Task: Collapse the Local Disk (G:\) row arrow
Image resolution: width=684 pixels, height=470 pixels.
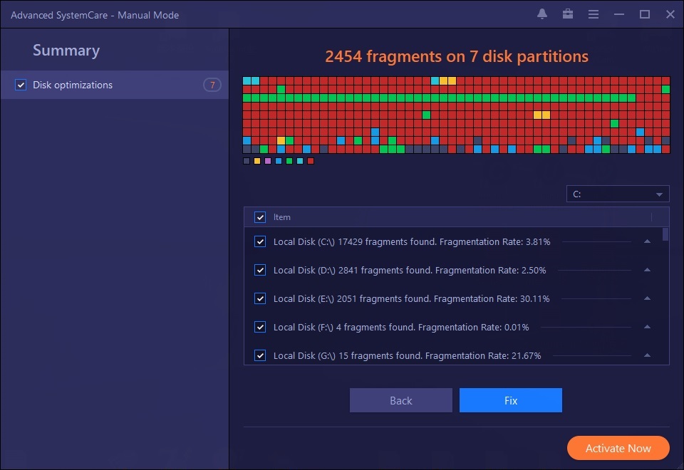Action: click(x=648, y=355)
